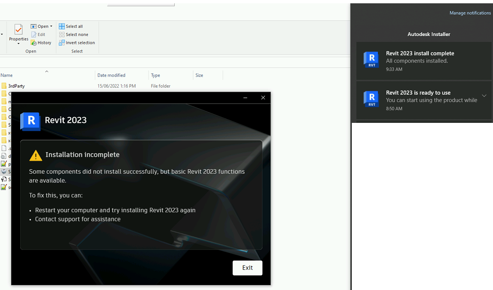493x290 pixels.
Task: Expand the Revit 2023 ready notification chevron
Action: click(484, 96)
